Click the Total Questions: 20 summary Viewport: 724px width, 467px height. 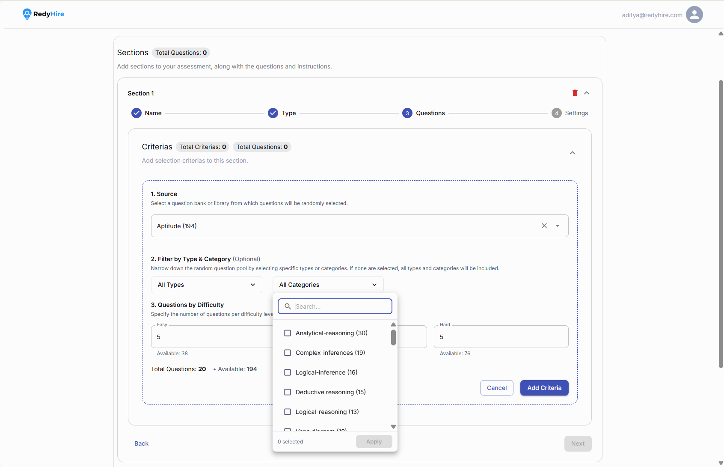[178, 369]
